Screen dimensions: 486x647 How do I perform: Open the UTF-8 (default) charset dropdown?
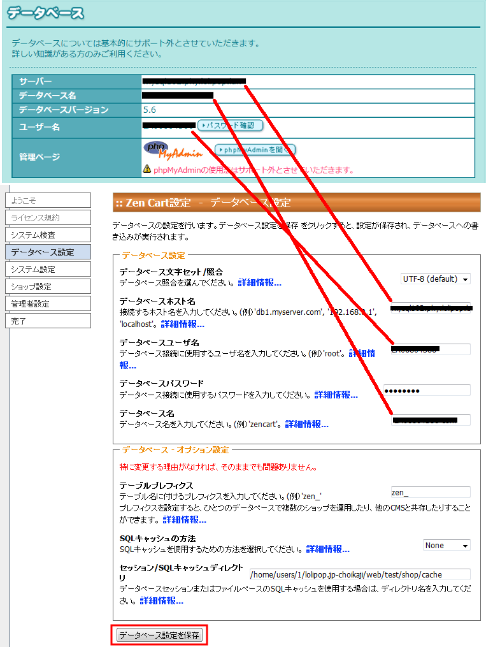[435, 279]
